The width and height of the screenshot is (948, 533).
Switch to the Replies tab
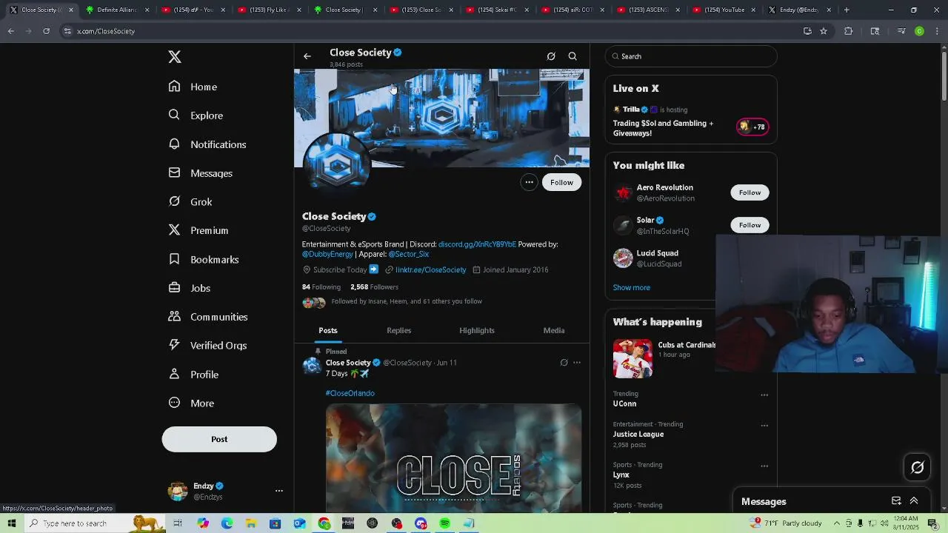[399, 331]
